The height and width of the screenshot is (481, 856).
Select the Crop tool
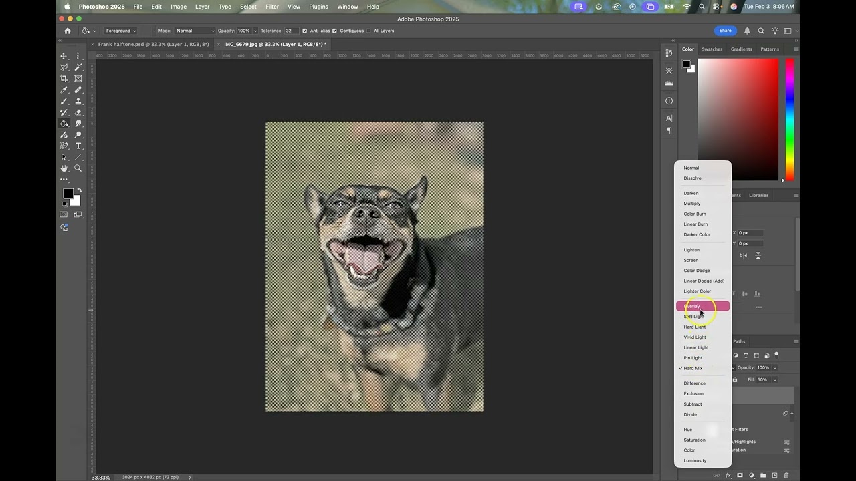64,79
